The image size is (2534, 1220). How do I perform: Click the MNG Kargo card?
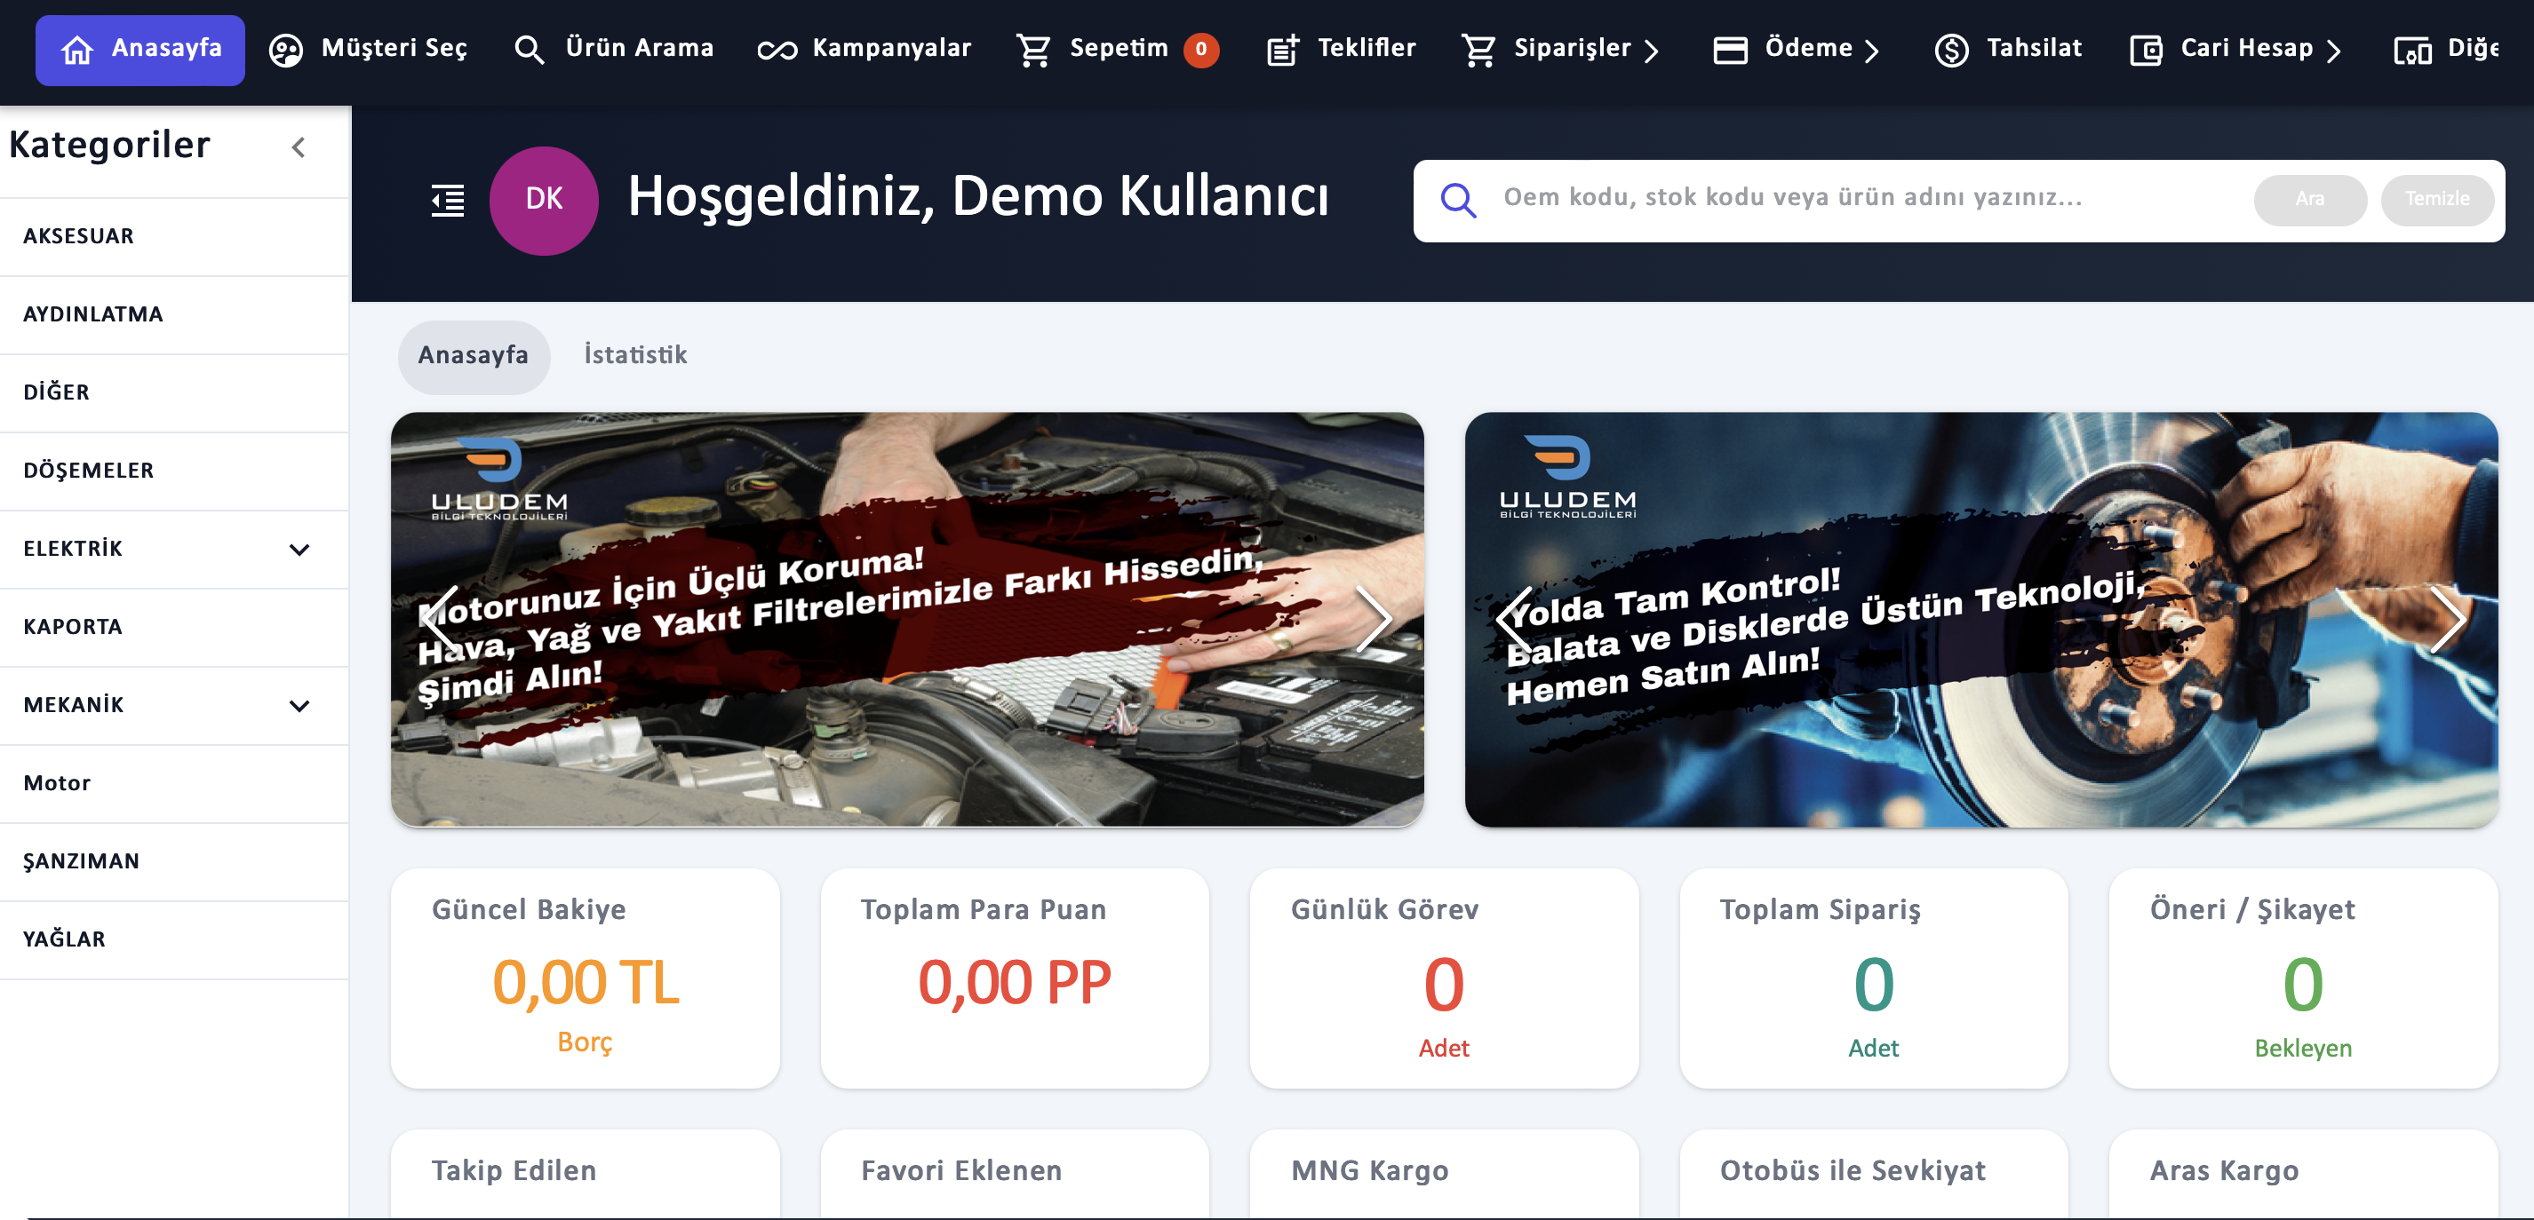[x=1444, y=1174]
